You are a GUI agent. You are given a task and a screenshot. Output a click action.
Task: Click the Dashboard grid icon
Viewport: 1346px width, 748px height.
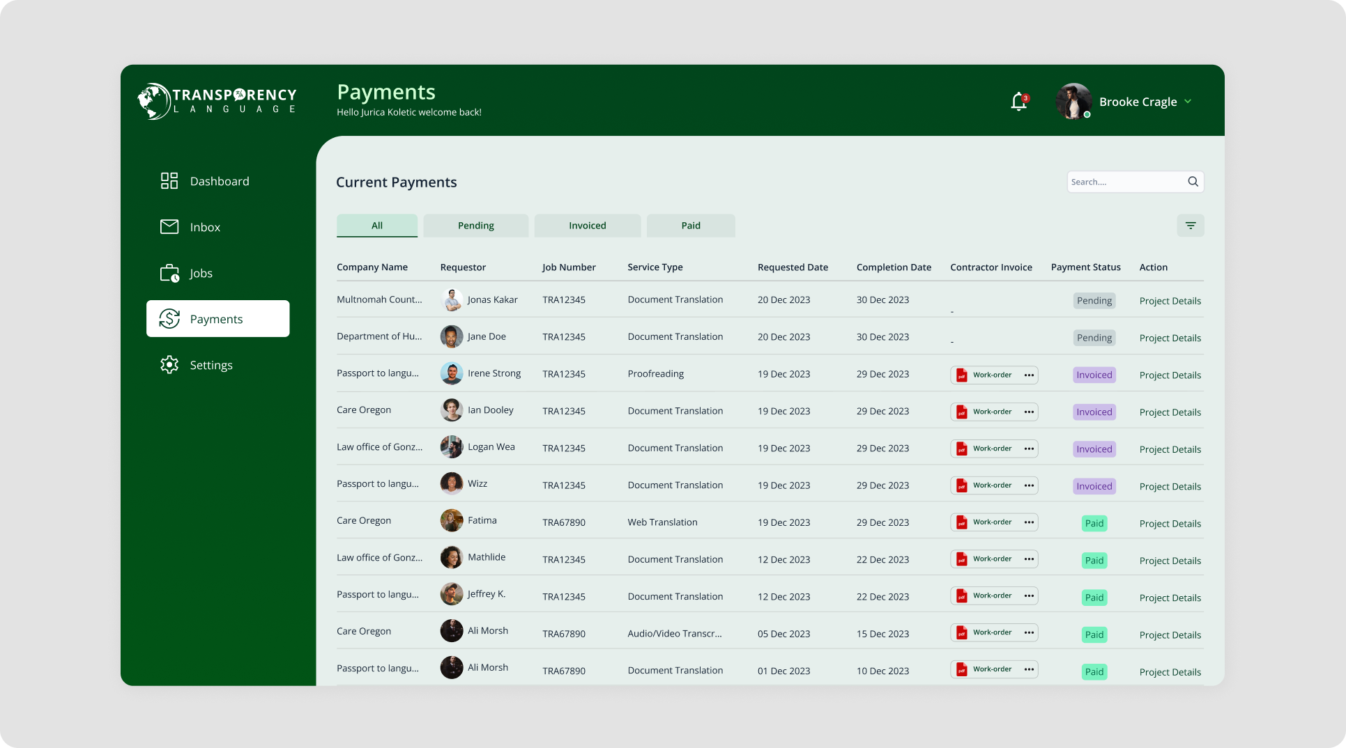tap(169, 181)
